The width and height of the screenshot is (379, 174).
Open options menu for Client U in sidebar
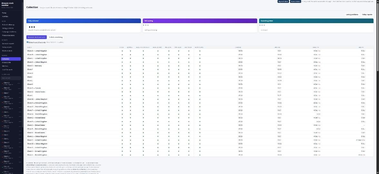click(20, 157)
